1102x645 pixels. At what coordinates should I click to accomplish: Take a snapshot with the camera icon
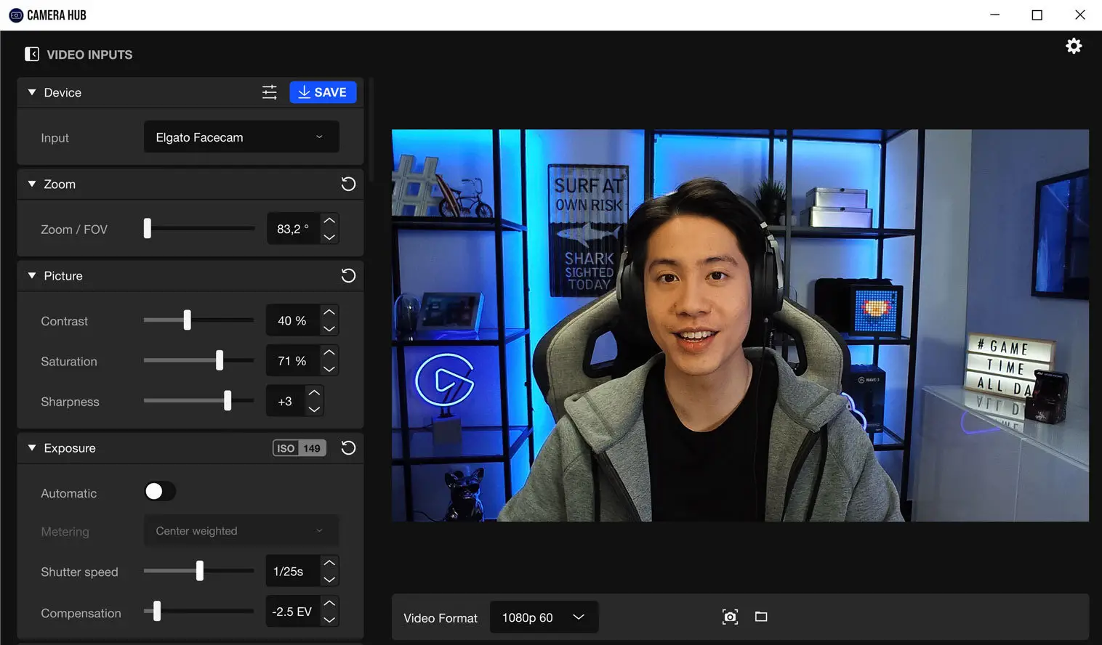click(730, 616)
